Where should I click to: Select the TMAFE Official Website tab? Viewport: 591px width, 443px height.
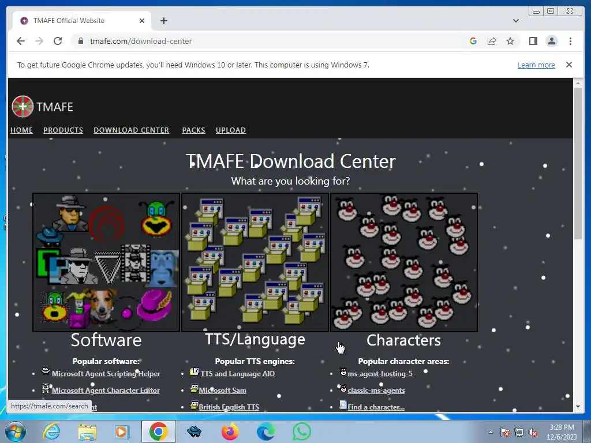82,21
